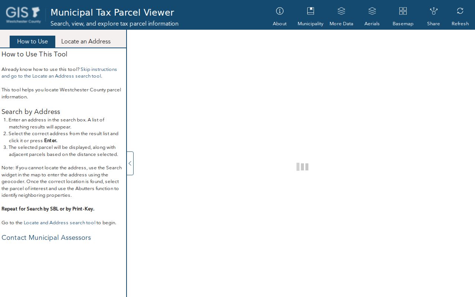Open the Municipality bookmark icon
Viewport: 475px width, 297px height.
[x=311, y=11]
